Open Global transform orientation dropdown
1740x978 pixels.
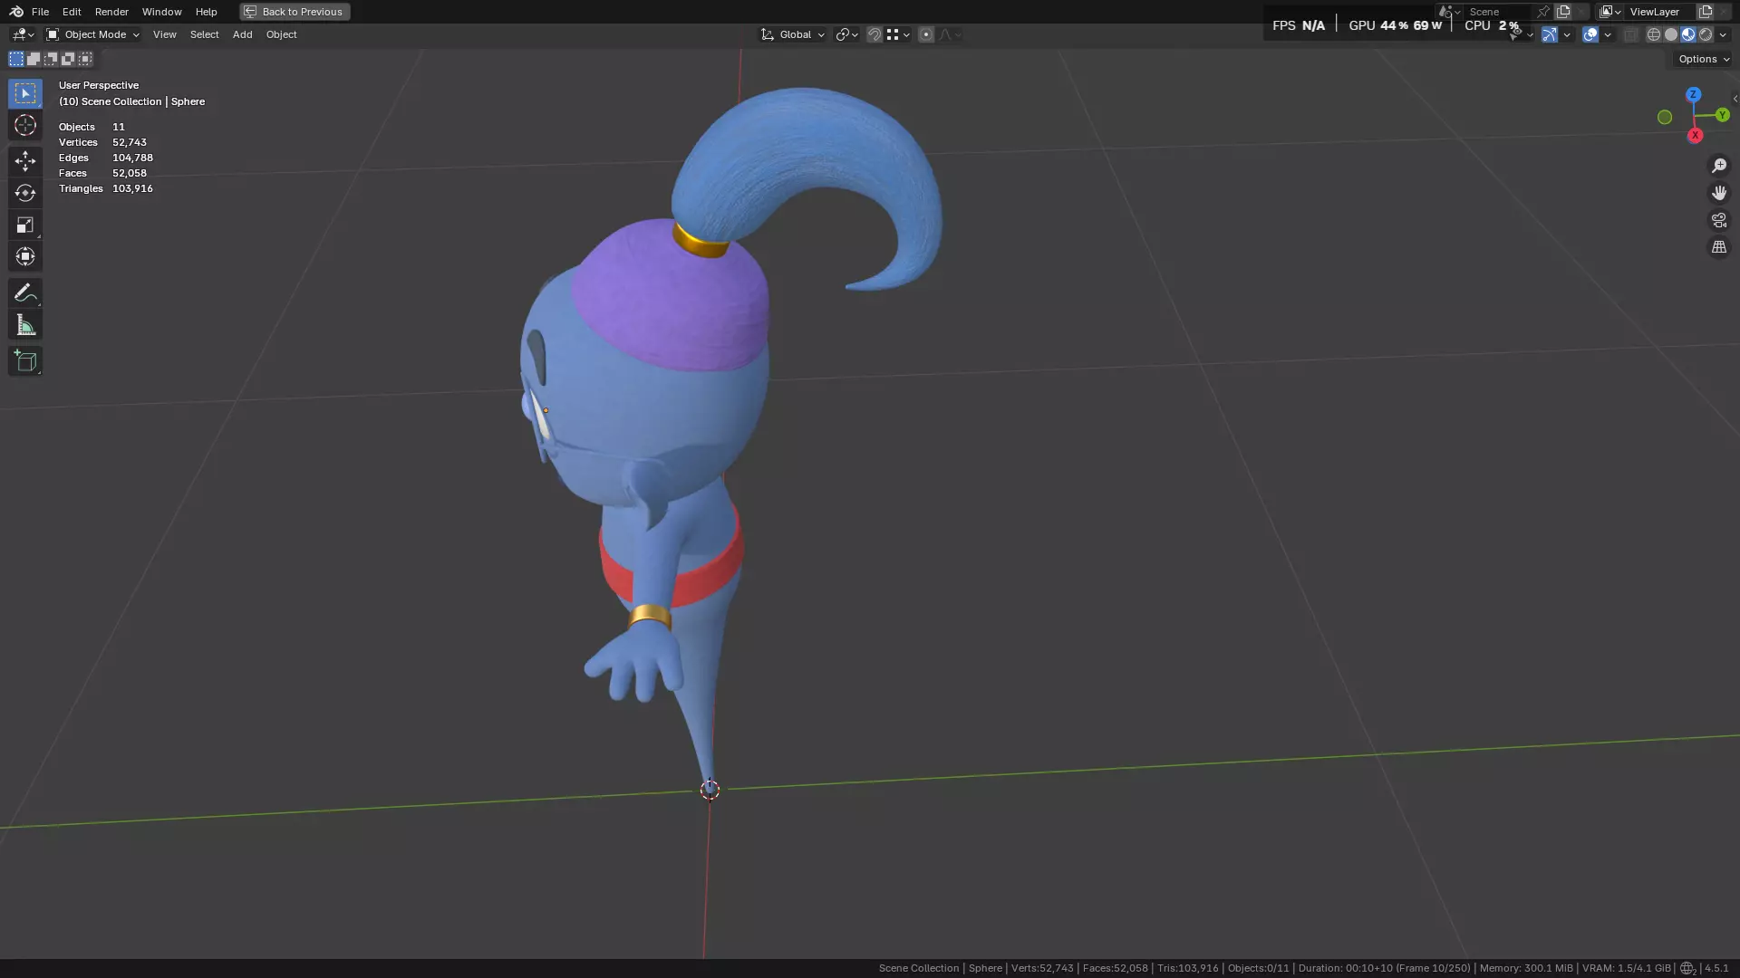(x=793, y=34)
